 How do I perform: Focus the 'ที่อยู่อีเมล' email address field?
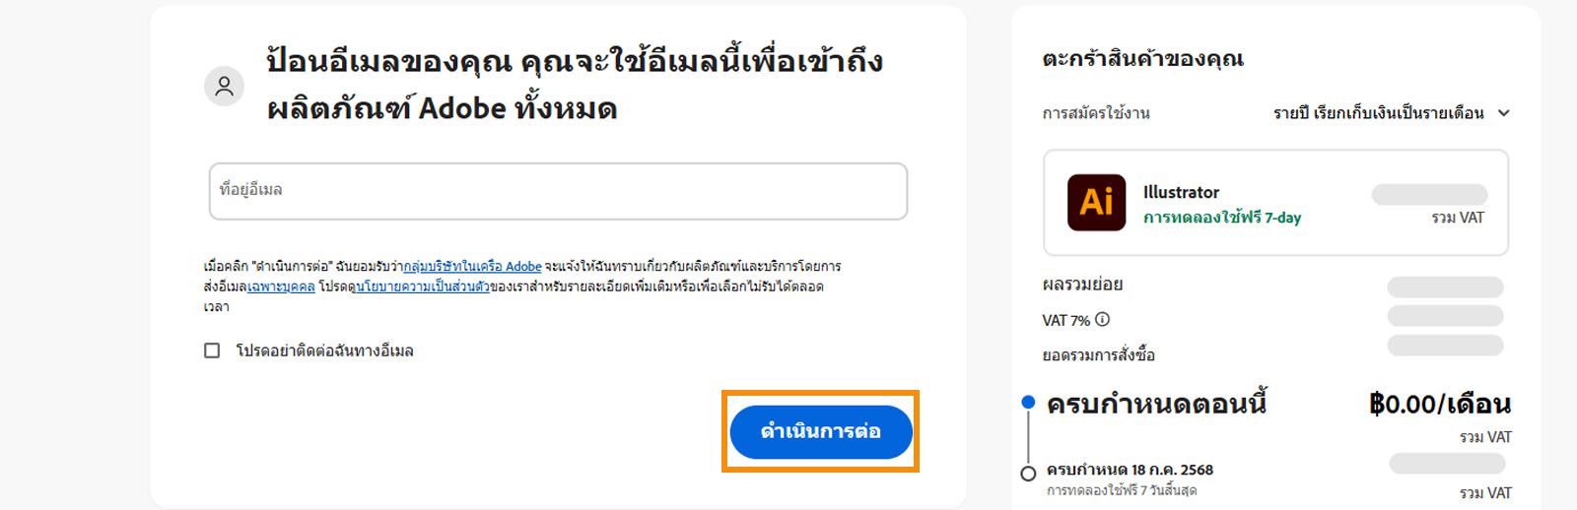click(x=558, y=191)
